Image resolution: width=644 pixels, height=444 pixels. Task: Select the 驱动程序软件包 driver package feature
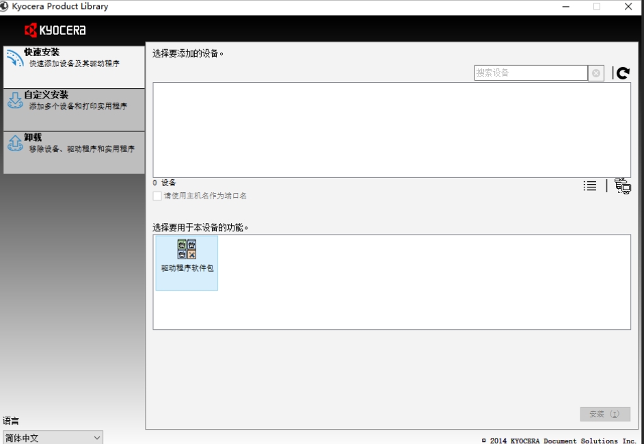coord(186,263)
